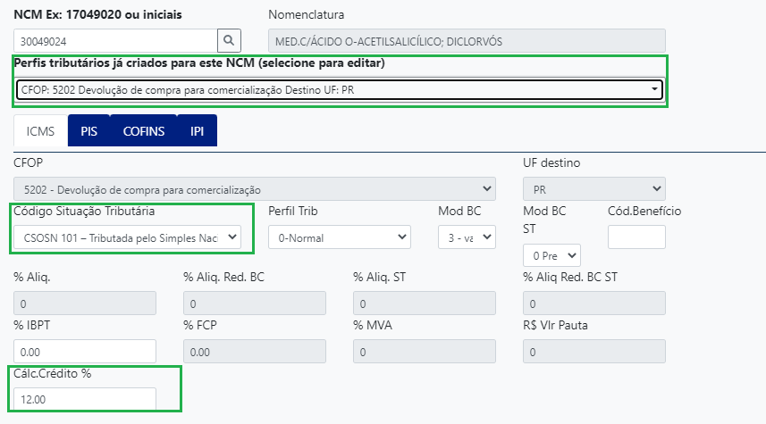This screenshot has height=424, width=766.
Task: Open the UF destino dropdown
Action: (x=593, y=189)
